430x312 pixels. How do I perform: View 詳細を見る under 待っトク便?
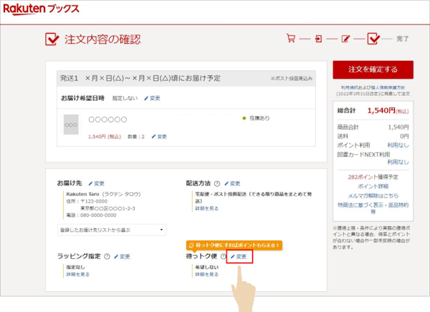coord(207,274)
